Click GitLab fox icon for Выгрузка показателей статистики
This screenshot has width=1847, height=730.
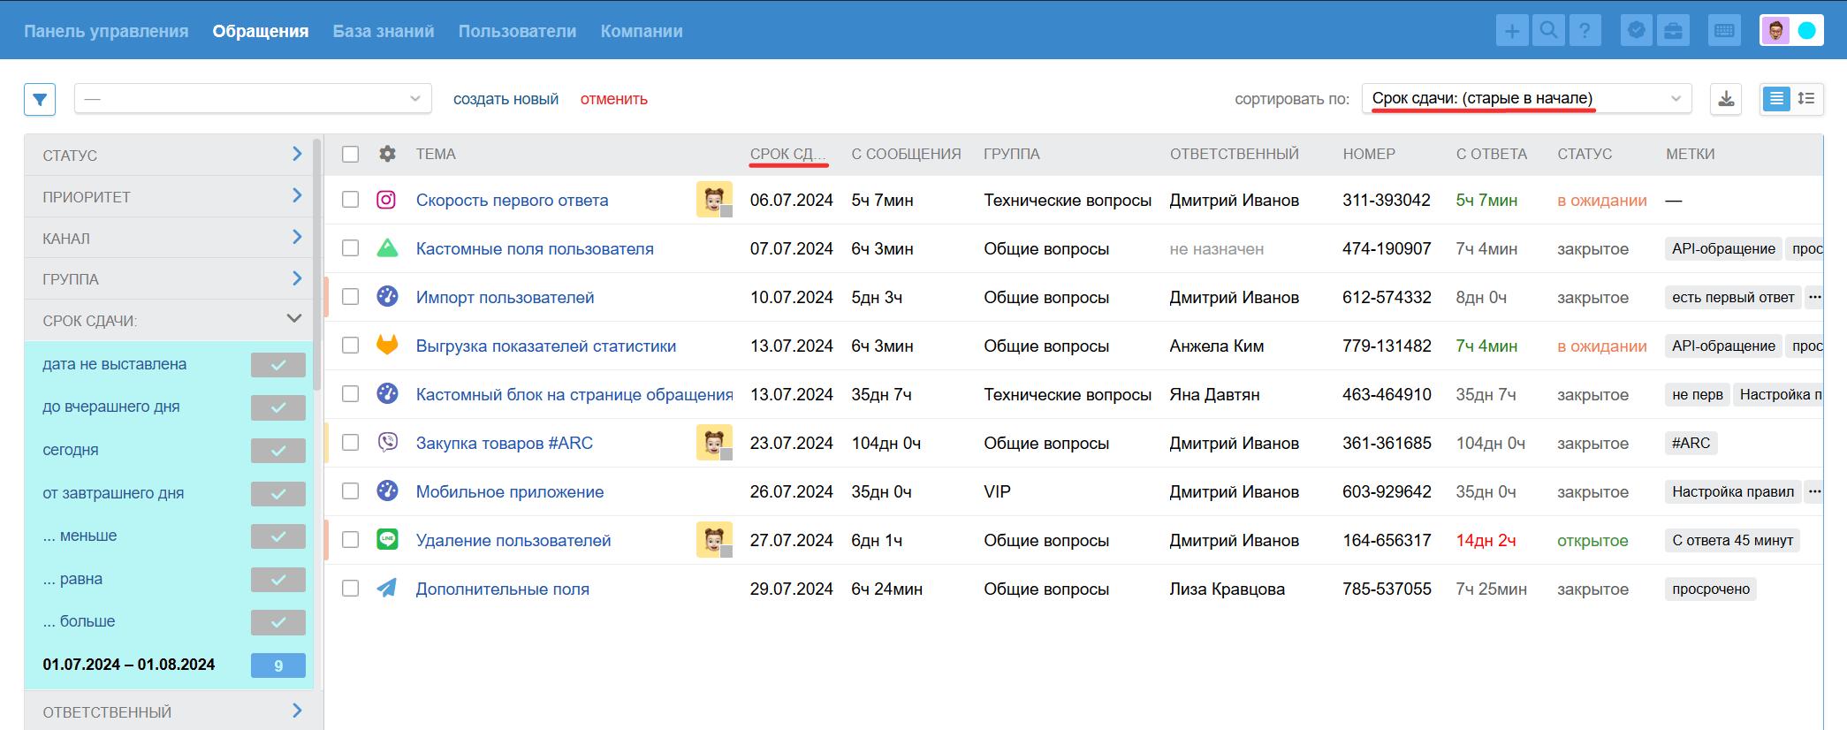[387, 345]
